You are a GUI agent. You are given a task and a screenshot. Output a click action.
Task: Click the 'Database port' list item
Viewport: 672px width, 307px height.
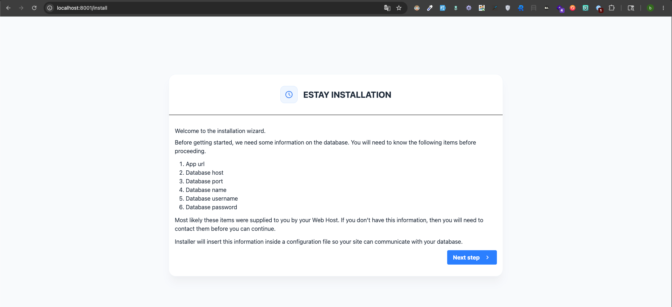(x=204, y=181)
